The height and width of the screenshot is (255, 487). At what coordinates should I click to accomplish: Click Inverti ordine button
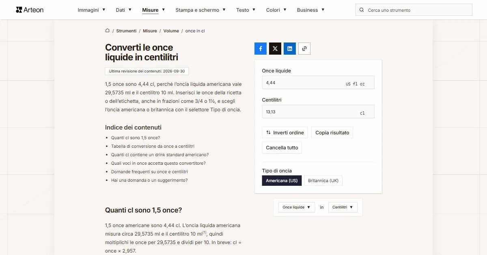[285, 133]
